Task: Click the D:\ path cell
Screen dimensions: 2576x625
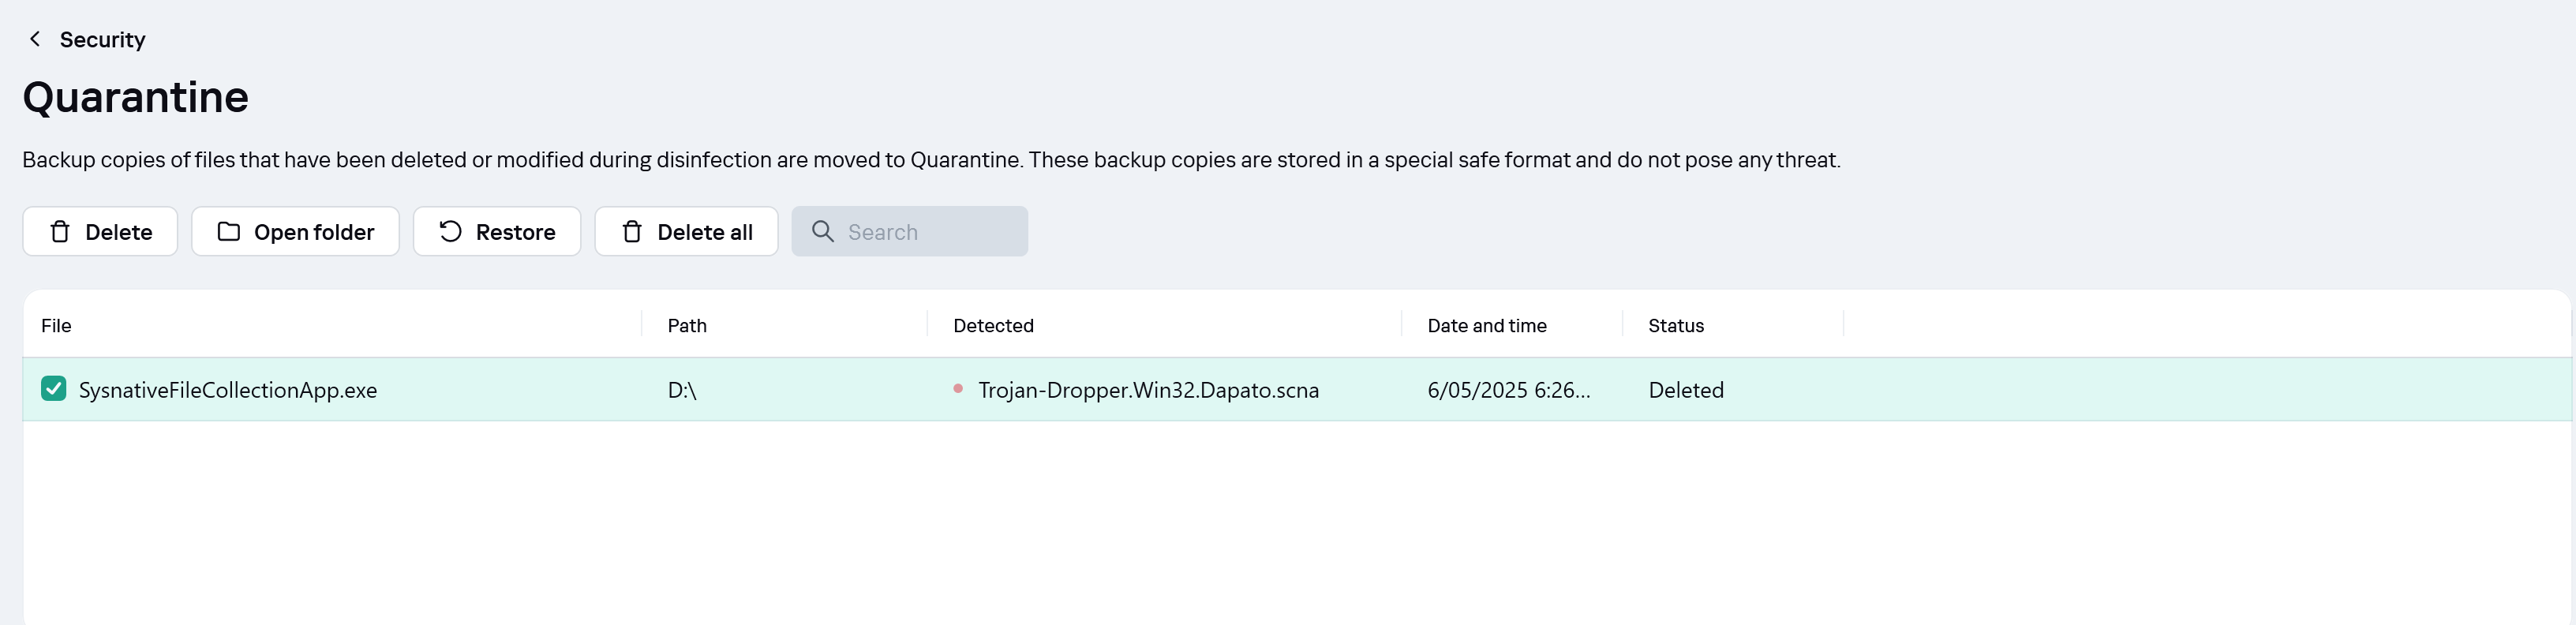Action: (x=682, y=390)
